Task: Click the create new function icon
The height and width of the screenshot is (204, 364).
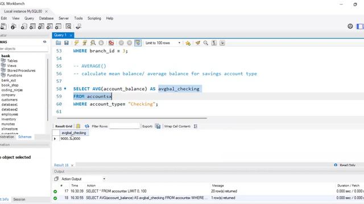Action: [x=58, y=27]
